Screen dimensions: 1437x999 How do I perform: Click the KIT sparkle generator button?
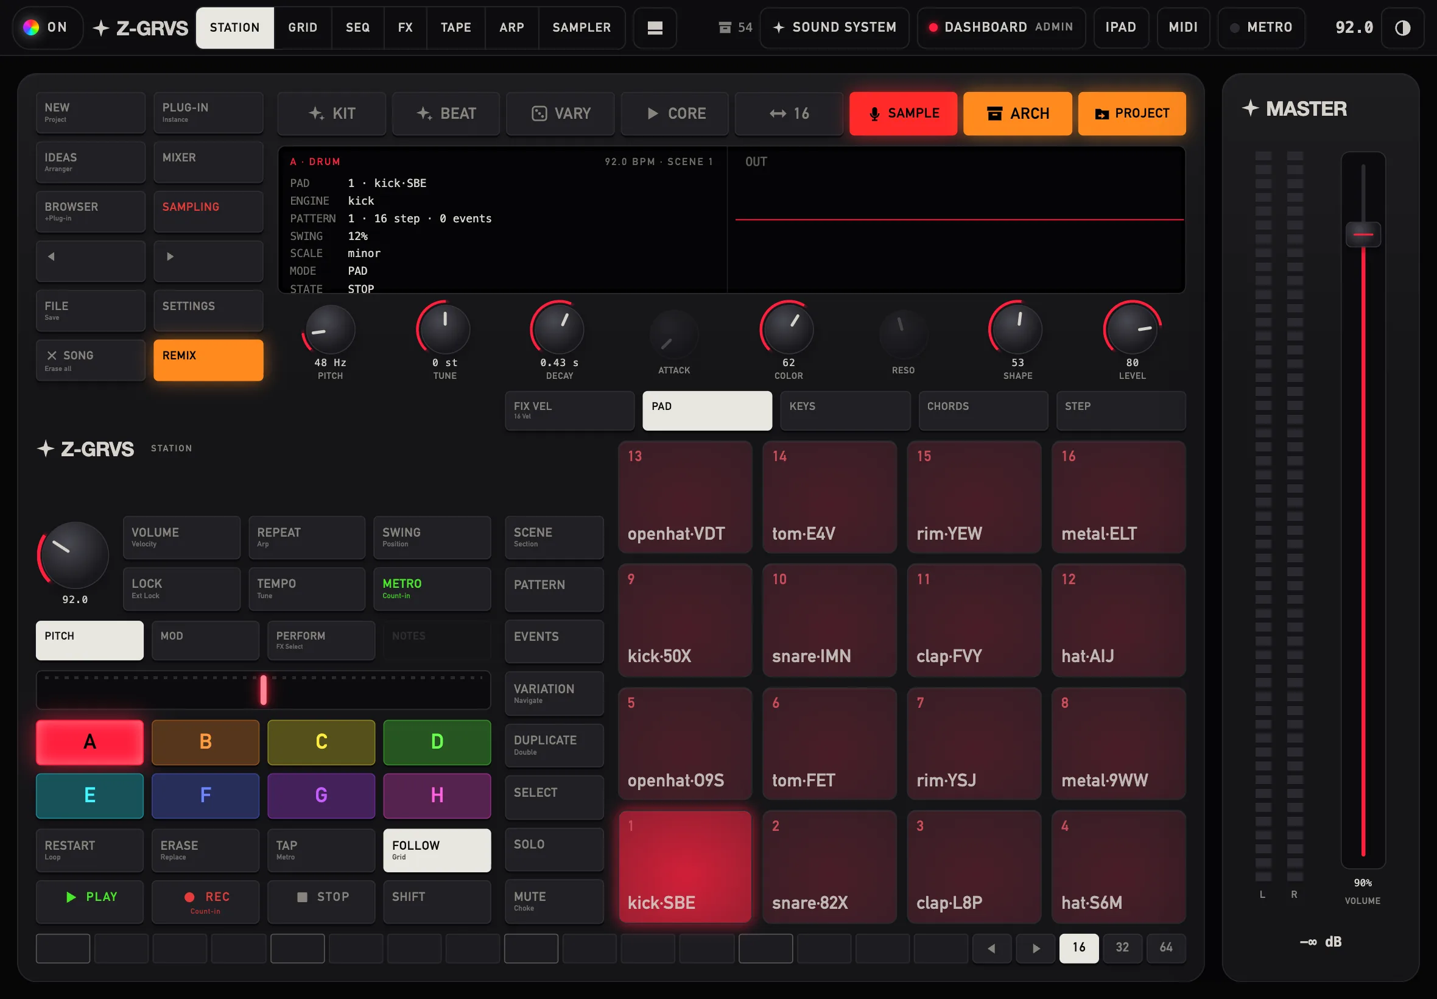click(x=332, y=113)
